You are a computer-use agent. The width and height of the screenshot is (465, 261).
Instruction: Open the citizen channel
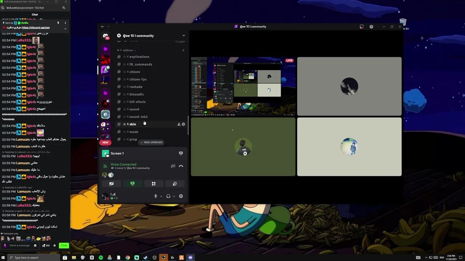coord(151,72)
